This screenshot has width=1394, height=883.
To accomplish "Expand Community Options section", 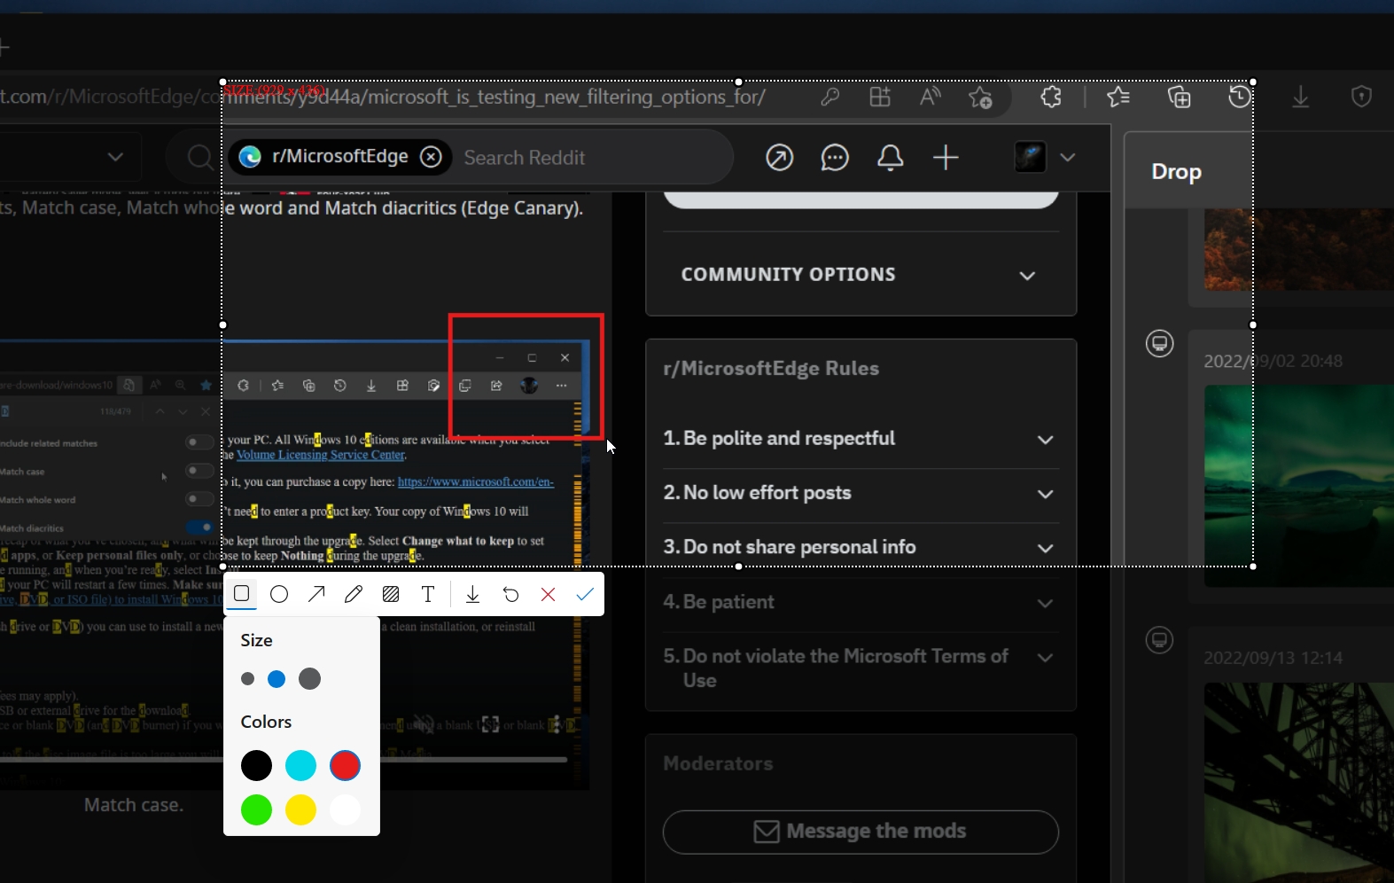I will 861,275.
